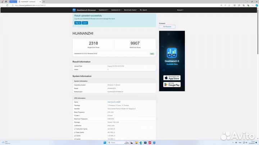Click the Valid status badge
Image resolution: width=259 pixels, height=145 pixels.
coord(152,54)
